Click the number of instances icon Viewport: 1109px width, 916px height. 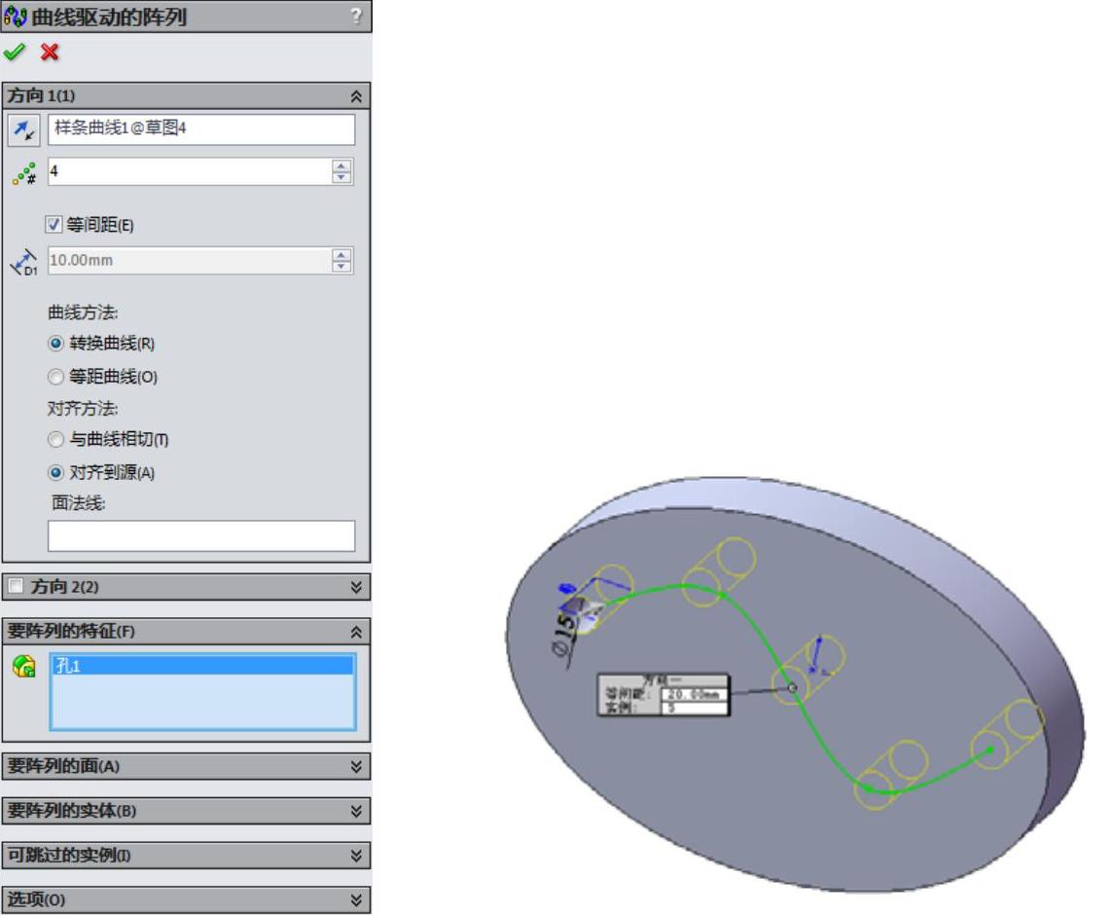(24, 172)
